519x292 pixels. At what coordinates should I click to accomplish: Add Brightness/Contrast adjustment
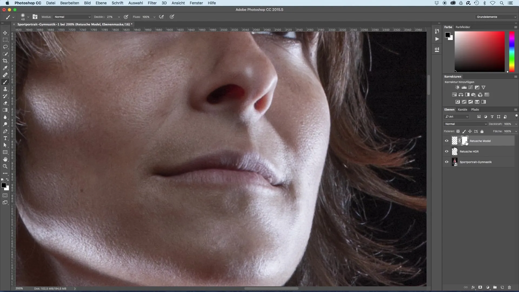pos(457,87)
